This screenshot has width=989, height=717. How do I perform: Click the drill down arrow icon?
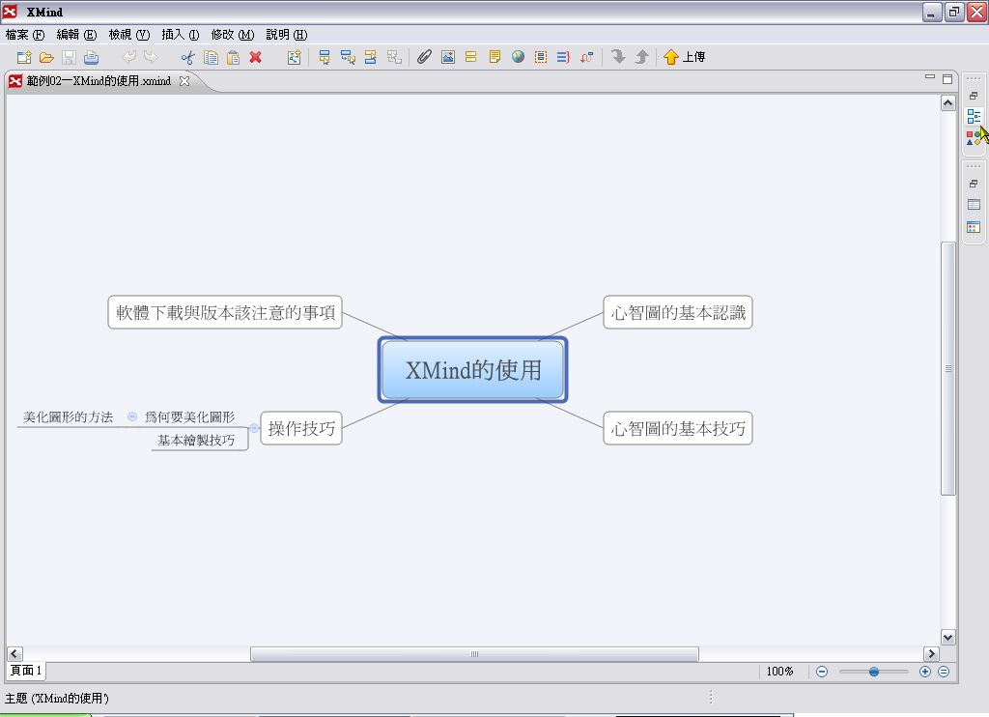click(x=618, y=57)
